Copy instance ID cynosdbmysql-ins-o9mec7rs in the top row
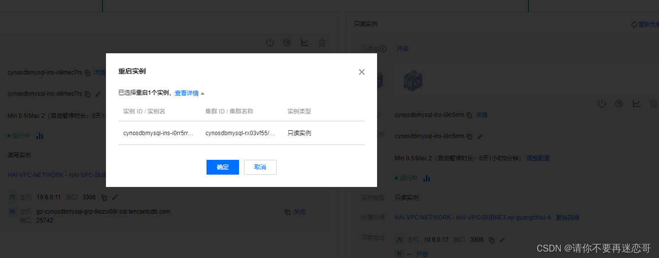659x258 pixels. (x=87, y=73)
